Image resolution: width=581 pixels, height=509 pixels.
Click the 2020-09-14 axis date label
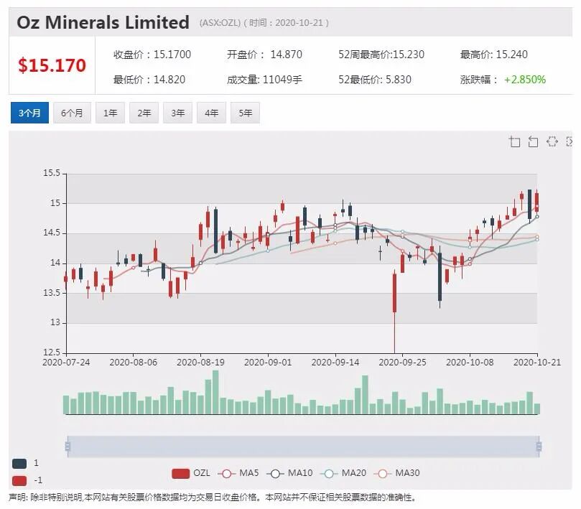335,363
